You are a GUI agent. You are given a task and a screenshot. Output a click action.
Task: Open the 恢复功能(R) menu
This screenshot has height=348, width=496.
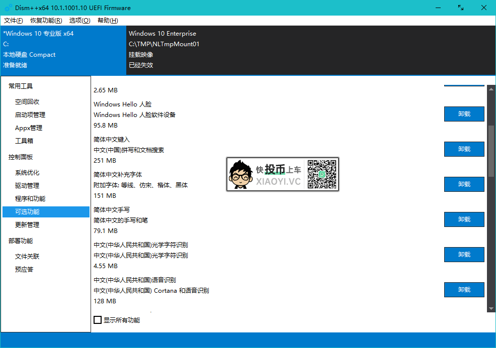pyautogui.click(x=46, y=21)
